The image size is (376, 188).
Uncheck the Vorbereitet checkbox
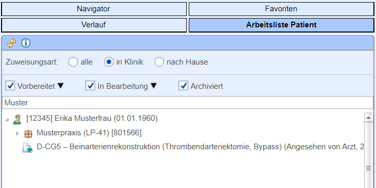coord(10,86)
